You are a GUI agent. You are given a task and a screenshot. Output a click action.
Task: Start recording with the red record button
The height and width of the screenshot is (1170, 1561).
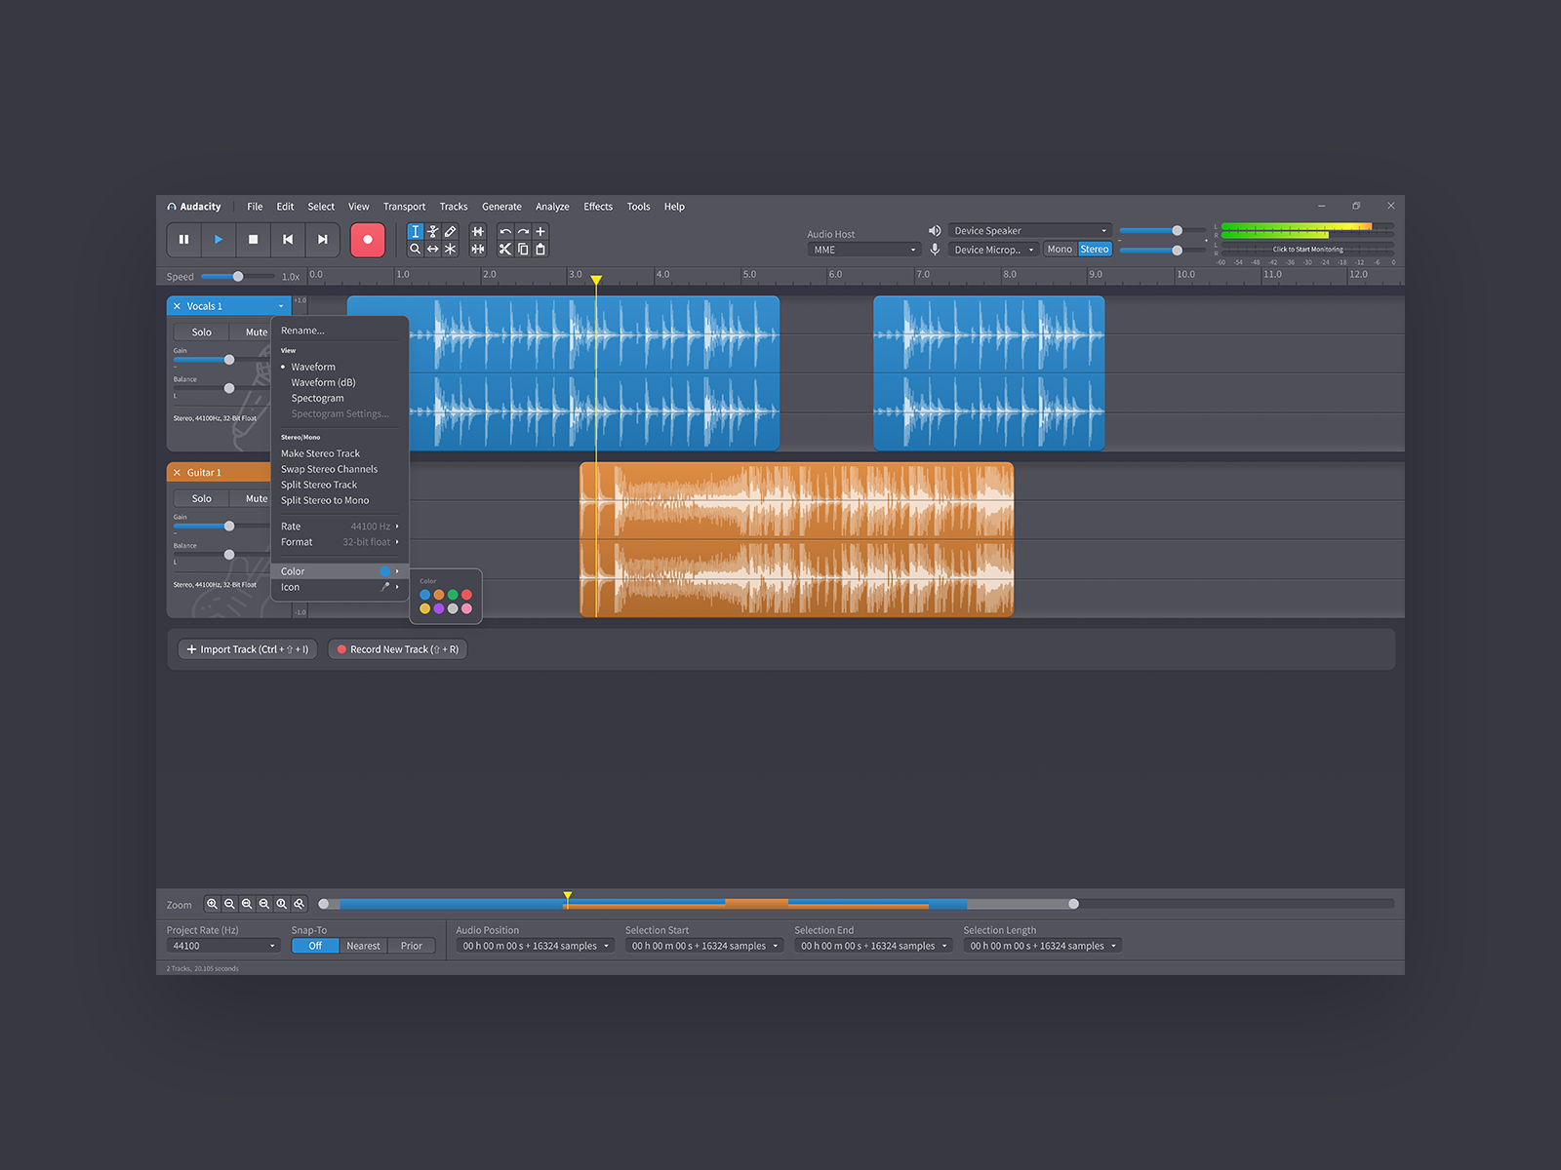[368, 240]
